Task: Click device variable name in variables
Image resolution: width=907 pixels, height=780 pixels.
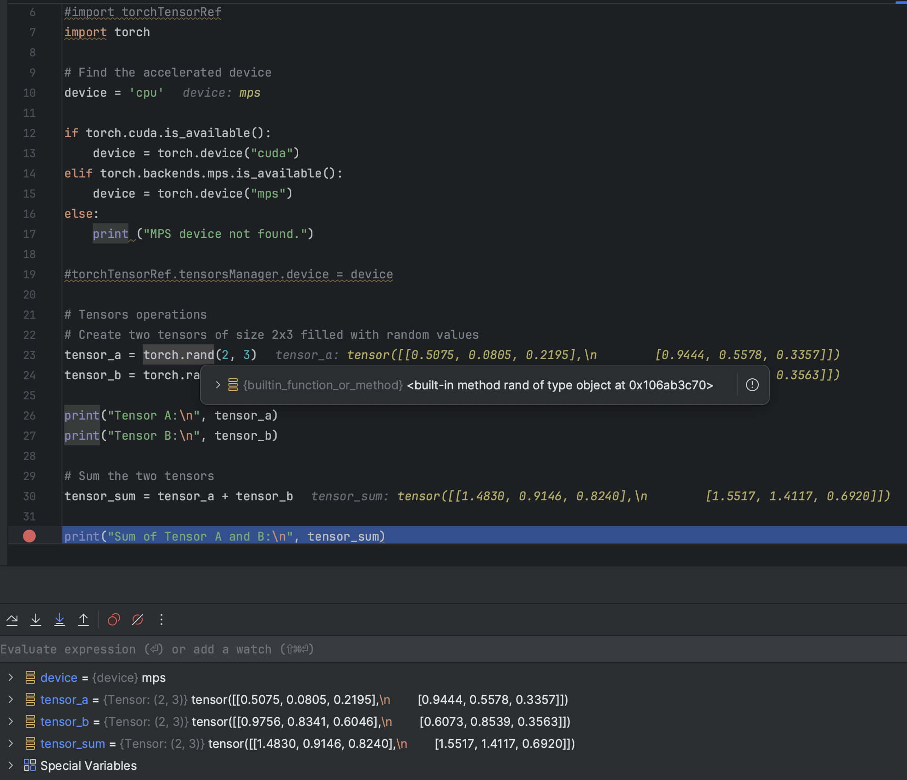Action: 59,677
